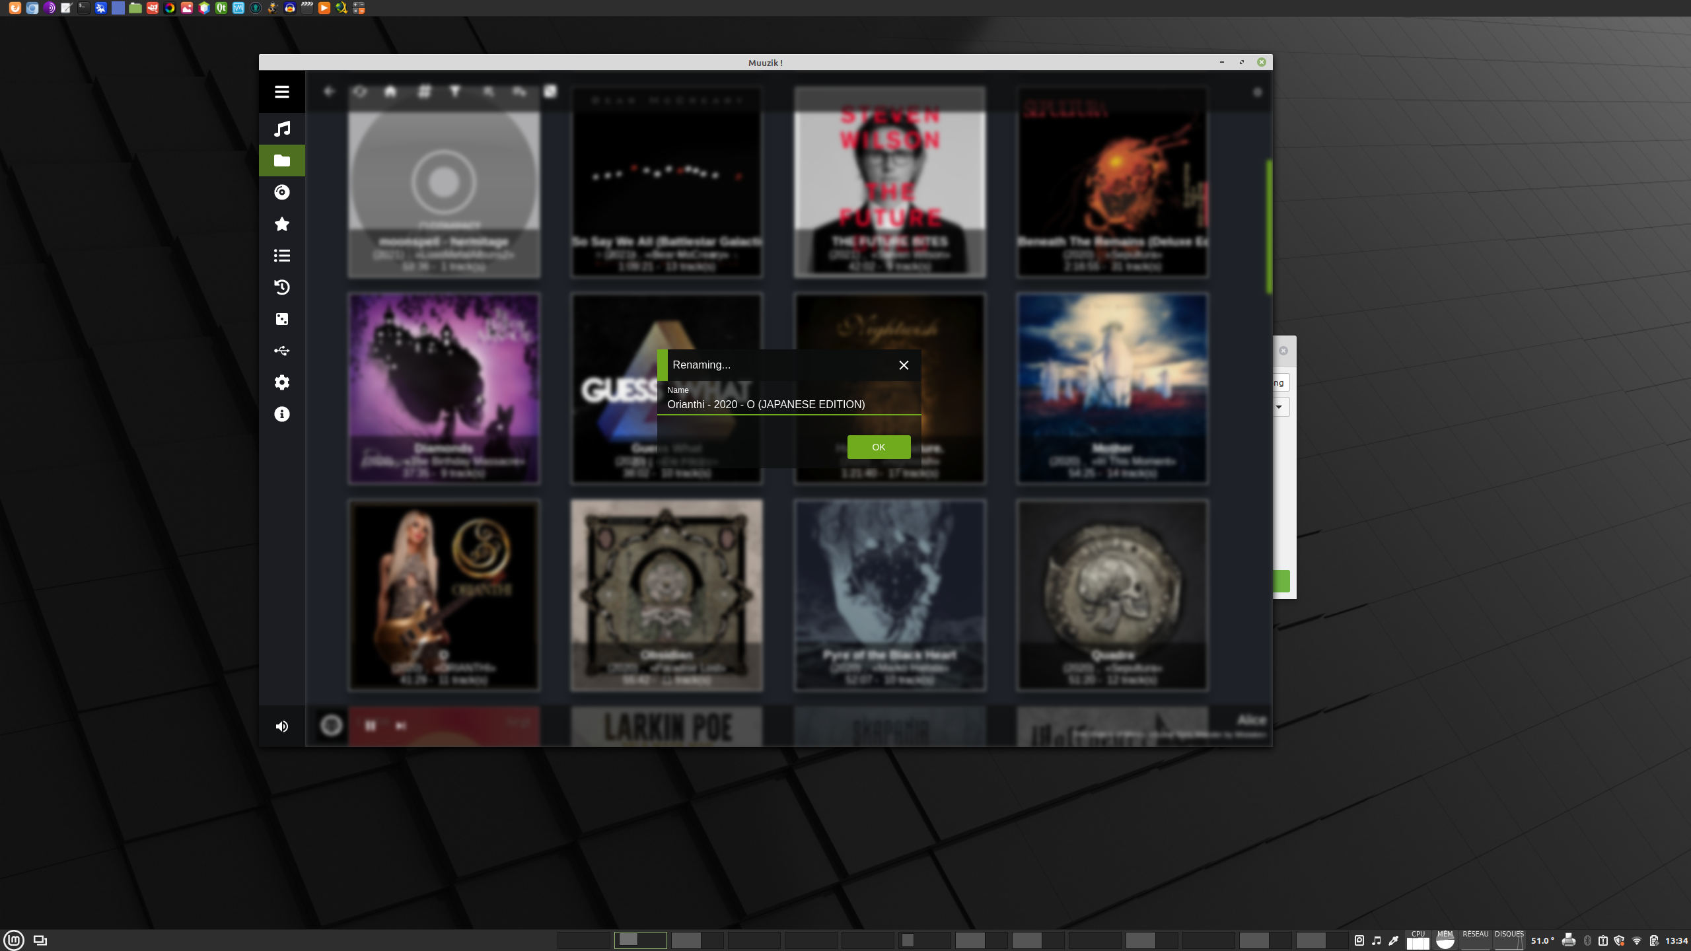Launch Qt Creator from top panel
1691x951 pixels.
(x=221, y=8)
